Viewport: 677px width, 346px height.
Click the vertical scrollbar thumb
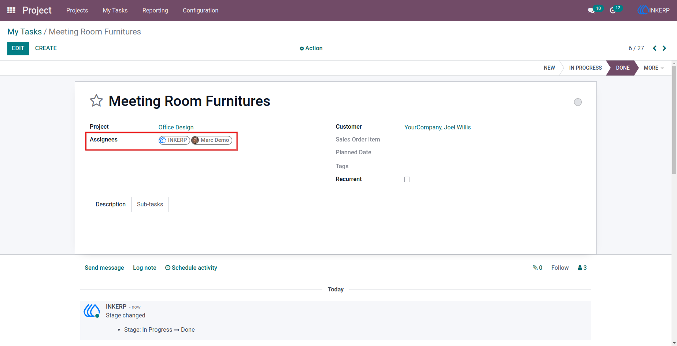point(674,120)
